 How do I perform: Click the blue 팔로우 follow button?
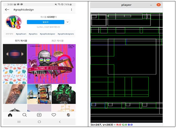[45, 22]
